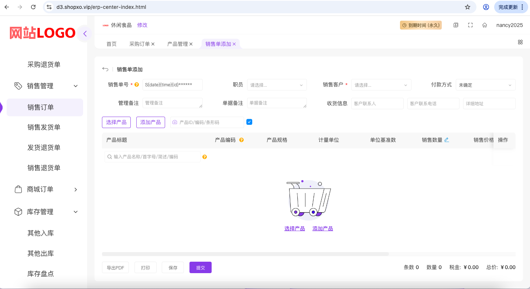The height and width of the screenshot is (289, 530).
Task: Expand the 商城订单 menu section
Action: (76, 189)
